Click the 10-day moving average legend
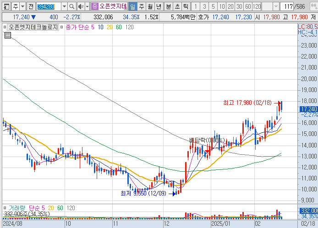Image resolution: width=318 pixels, height=228 pixels. coord(101,27)
